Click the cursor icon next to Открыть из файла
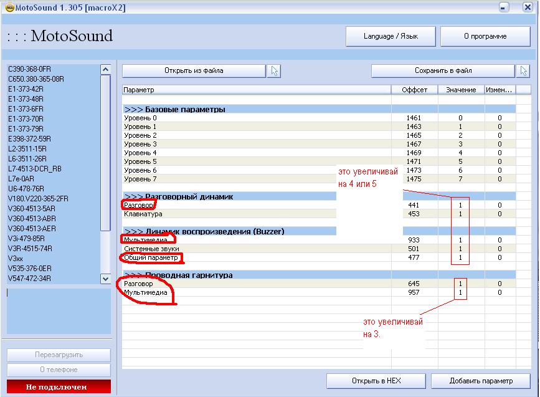Image resolution: width=540 pixels, height=397 pixels. click(274, 70)
